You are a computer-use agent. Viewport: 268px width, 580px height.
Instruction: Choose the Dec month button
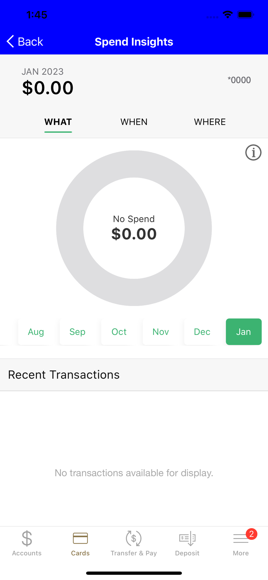202,332
